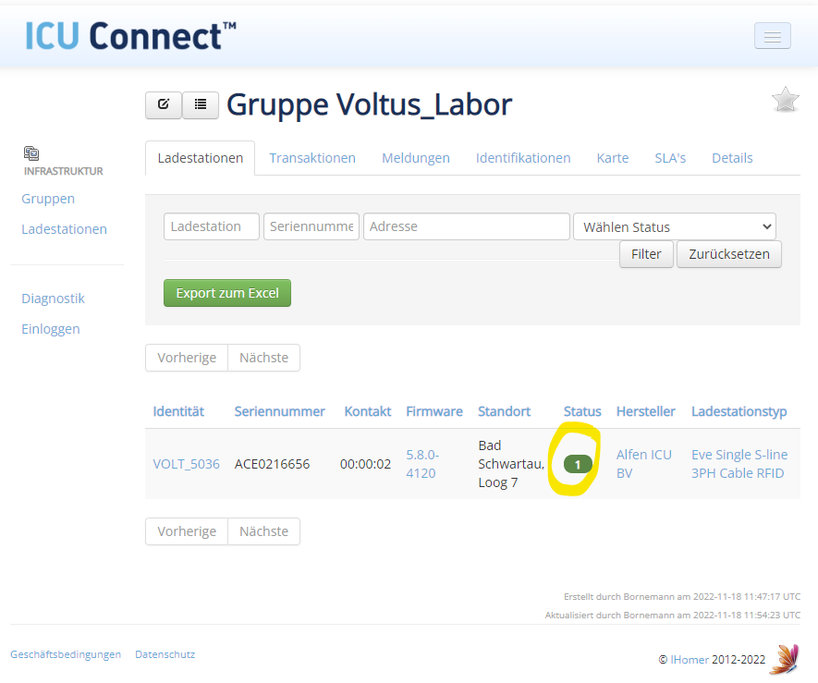This screenshot has width=818, height=683.
Task: Mark group as favorite with star icon
Action: pos(785,99)
